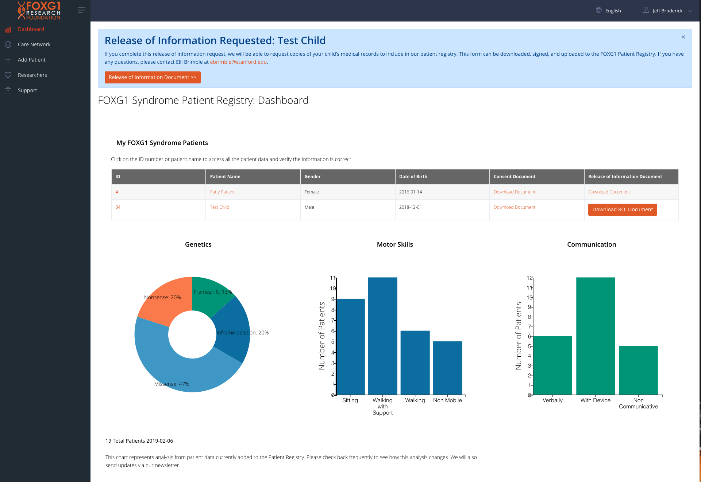
Task: Click the Support medical kit icon
Action: [8, 90]
